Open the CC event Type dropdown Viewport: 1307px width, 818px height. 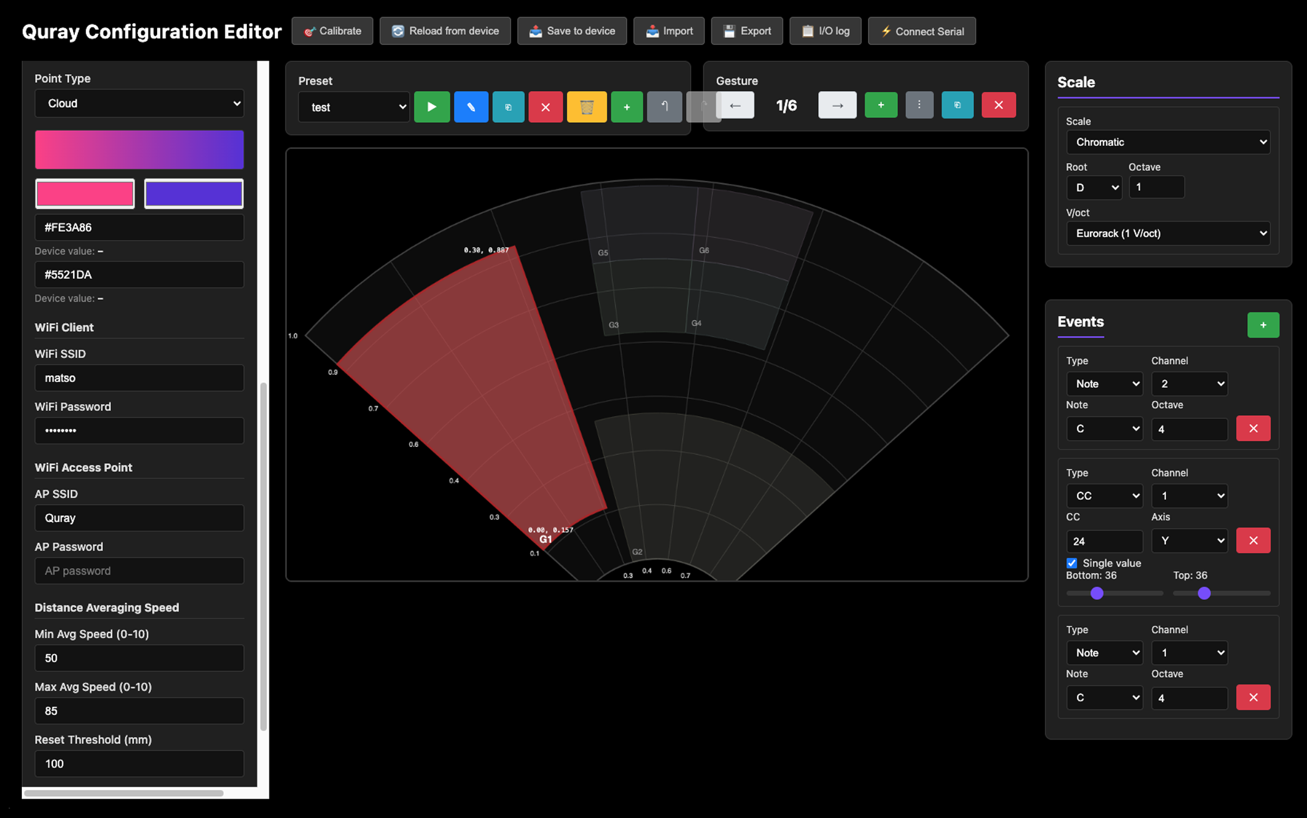click(1104, 496)
